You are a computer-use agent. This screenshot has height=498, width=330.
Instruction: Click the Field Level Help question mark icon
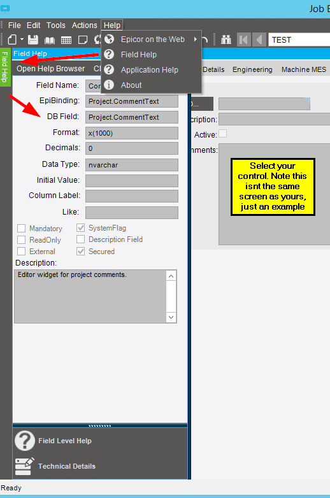pyautogui.click(x=25, y=441)
